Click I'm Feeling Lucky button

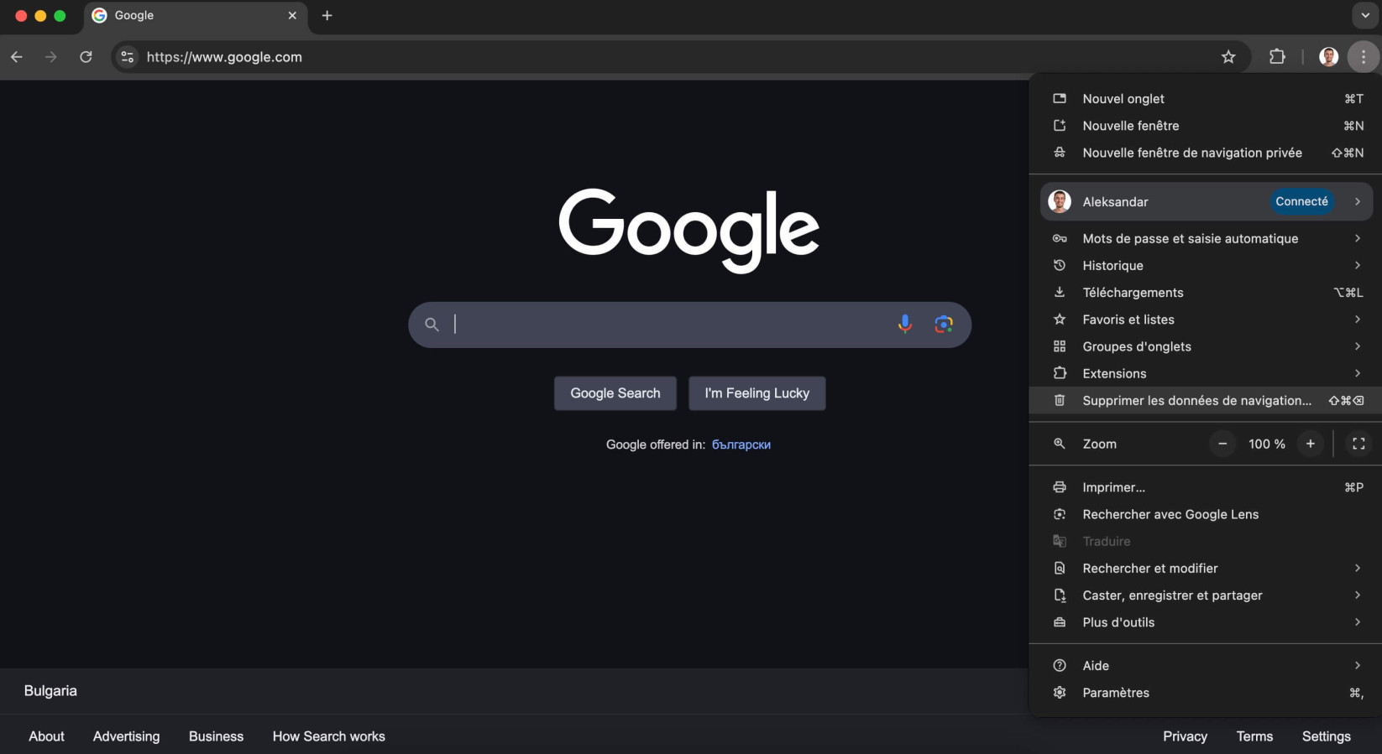tap(757, 393)
